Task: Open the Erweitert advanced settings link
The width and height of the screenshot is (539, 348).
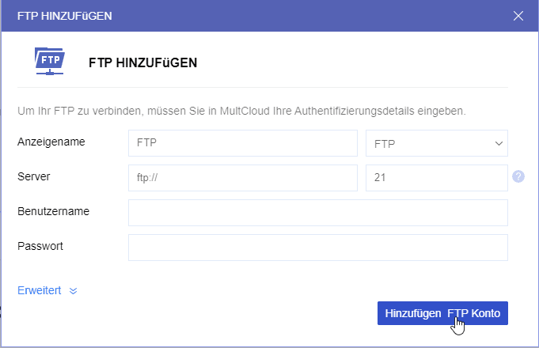Action: pyautogui.click(x=40, y=290)
